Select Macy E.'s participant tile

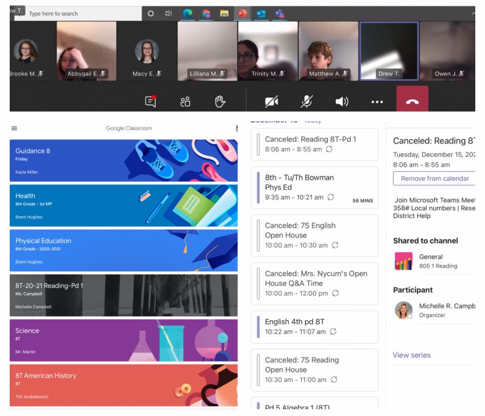[x=147, y=51]
